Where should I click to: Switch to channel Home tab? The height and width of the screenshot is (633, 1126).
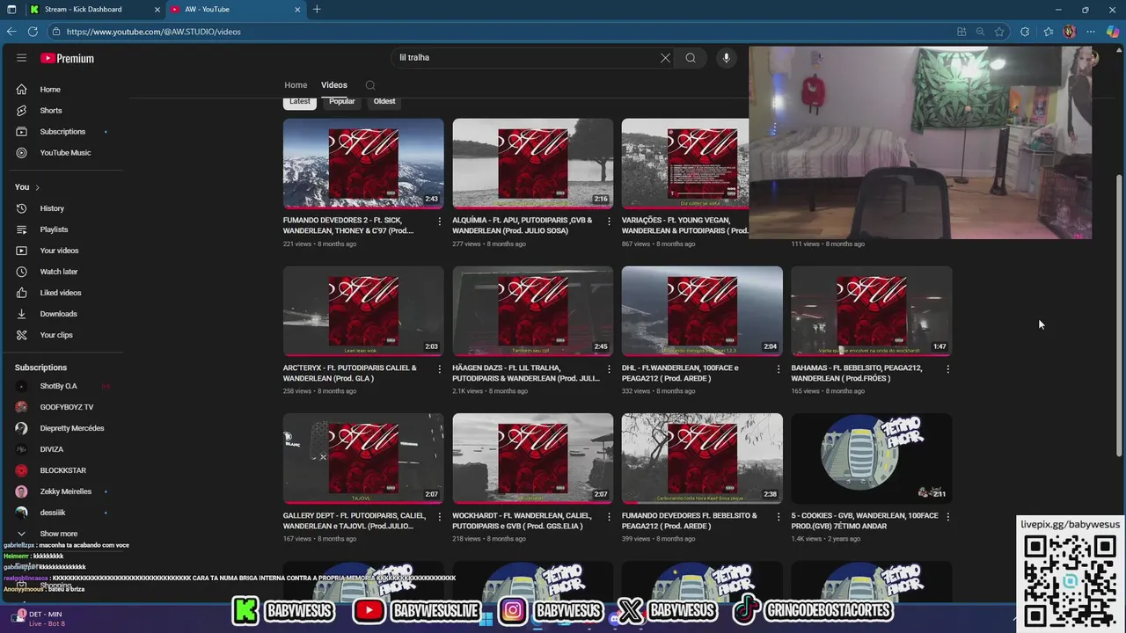tap(296, 85)
